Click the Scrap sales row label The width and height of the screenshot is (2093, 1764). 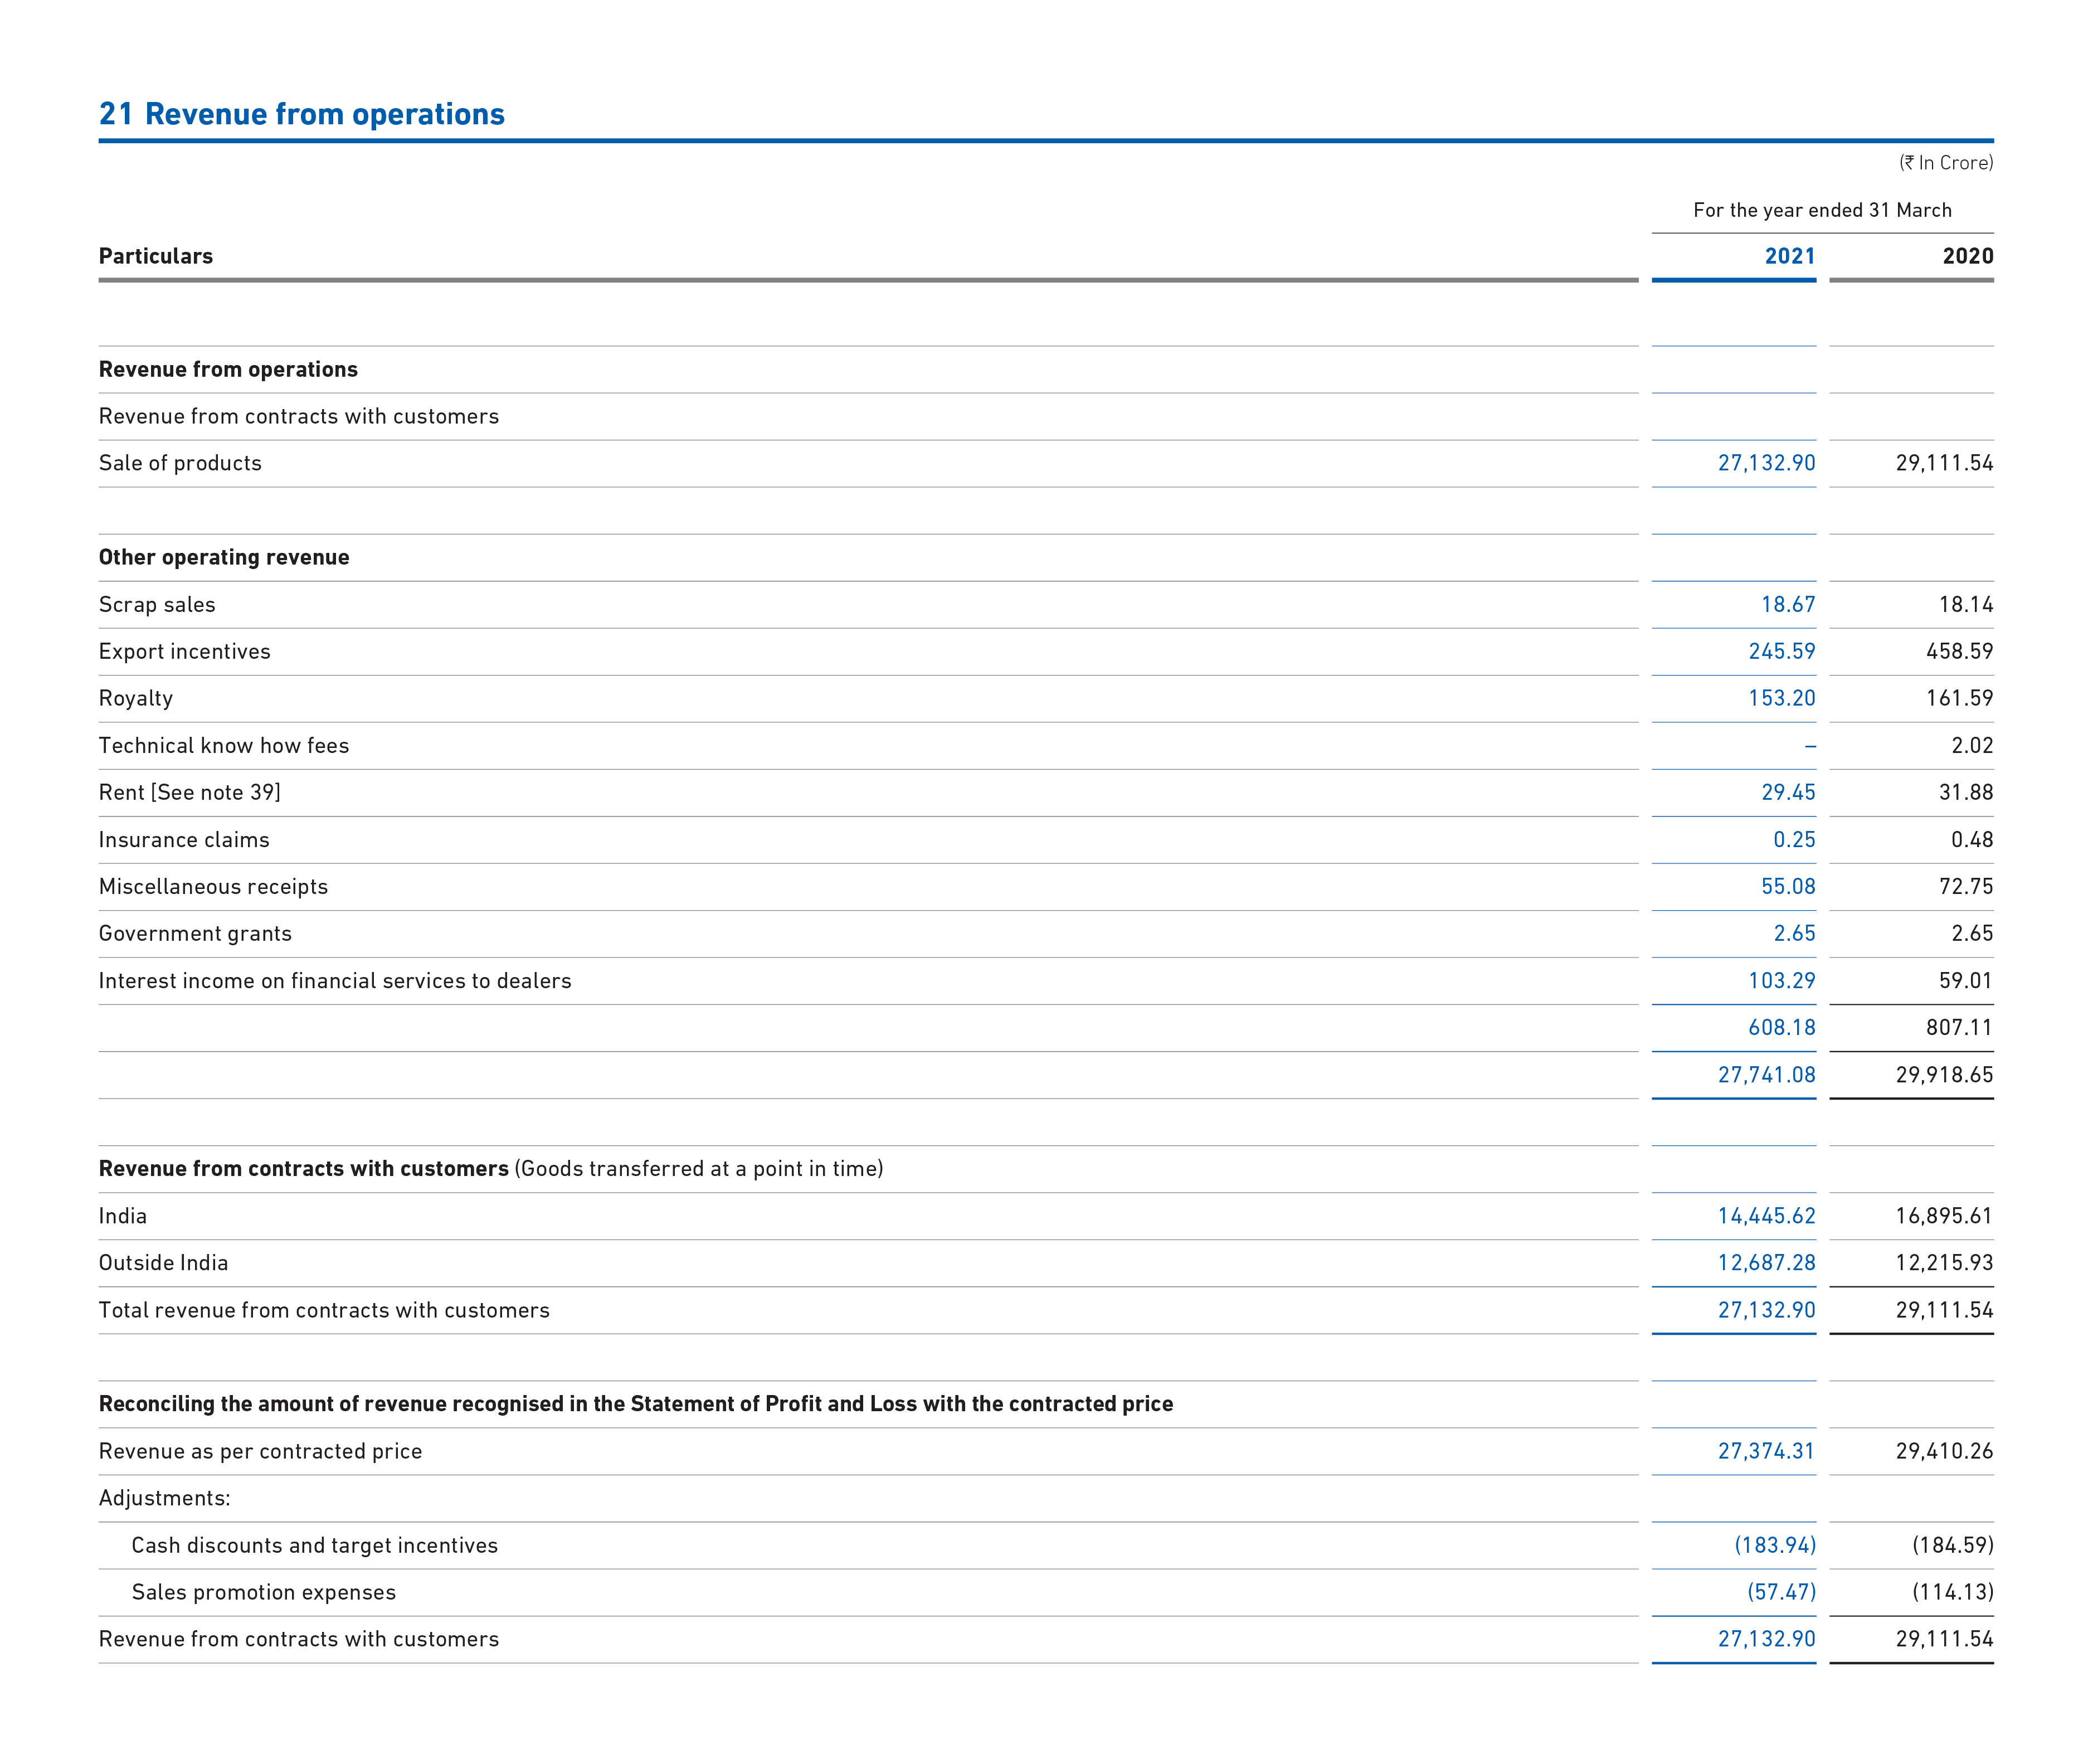click(157, 604)
